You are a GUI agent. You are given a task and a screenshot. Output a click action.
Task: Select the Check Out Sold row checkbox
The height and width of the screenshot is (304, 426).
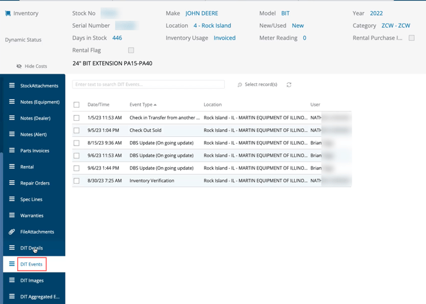(x=77, y=131)
